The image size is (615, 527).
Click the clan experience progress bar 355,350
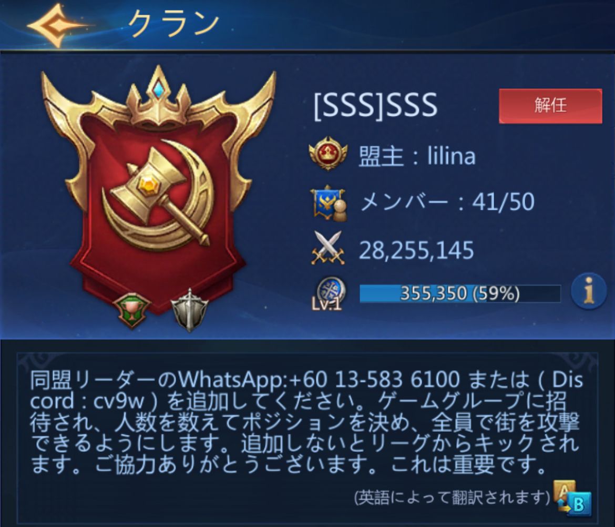pos(460,293)
